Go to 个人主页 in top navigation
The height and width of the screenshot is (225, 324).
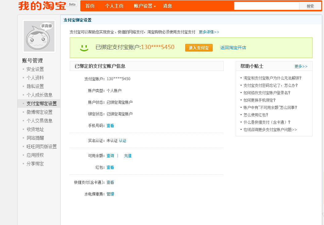pyautogui.click(x=114, y=6)
